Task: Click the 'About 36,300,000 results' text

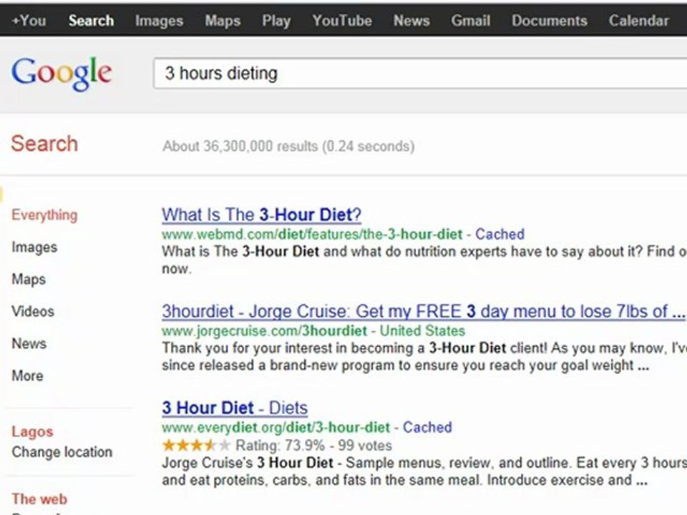Action: (288, 146)
